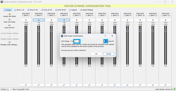
Task: Open Load Unit DVA
Action: pyautogui.click(x=10, y=26)
